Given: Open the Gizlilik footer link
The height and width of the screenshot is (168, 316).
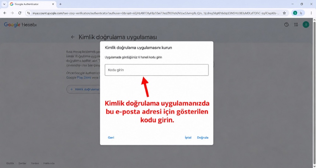Looking at the screenshot, I should click(x=10, y=163).
